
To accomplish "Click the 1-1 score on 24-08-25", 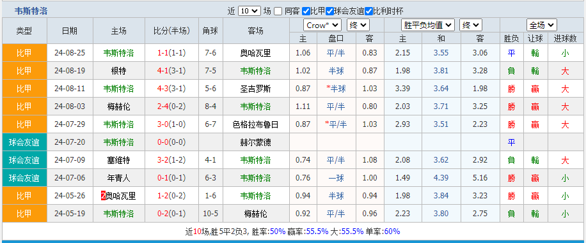I will pos(162,53).
